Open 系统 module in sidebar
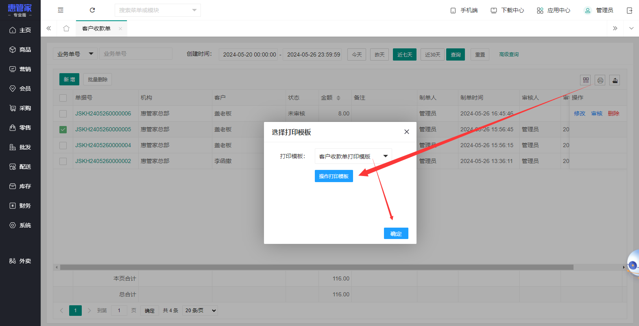The image size is (639, 326). pos(20,225)
